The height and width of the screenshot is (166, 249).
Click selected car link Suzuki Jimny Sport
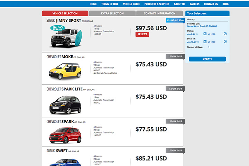tap(202, 26)
